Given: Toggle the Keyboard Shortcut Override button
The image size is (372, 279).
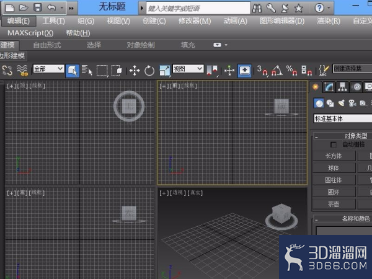Looking at the screenshot, I should [x=245, y=71].
